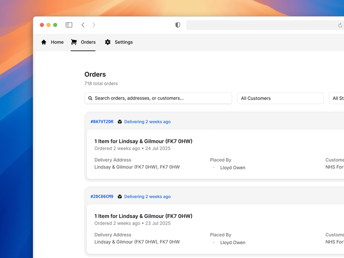The image size is (344, 258).
Task: Go back with the left chevron
Action: tap(83, 25)
